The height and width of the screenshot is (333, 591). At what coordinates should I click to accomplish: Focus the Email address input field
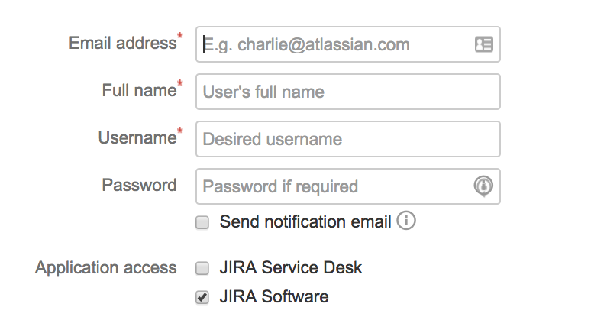click(x=348, y=44)
